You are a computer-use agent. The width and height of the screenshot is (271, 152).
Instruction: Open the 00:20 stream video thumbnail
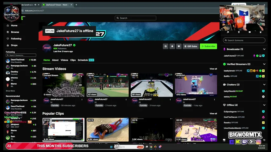click(152, 85)
